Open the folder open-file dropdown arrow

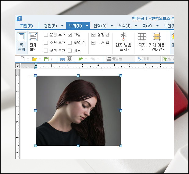[40, 59]
